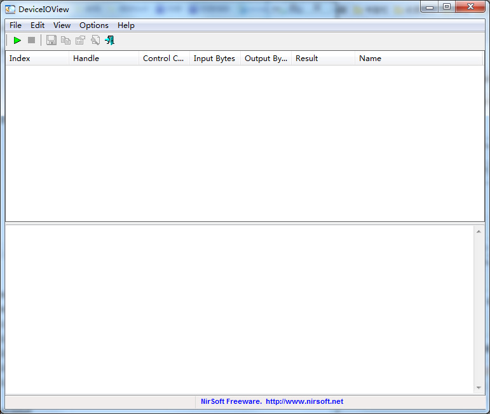
Task: Sort by the Handle column header
Action: 104,59
